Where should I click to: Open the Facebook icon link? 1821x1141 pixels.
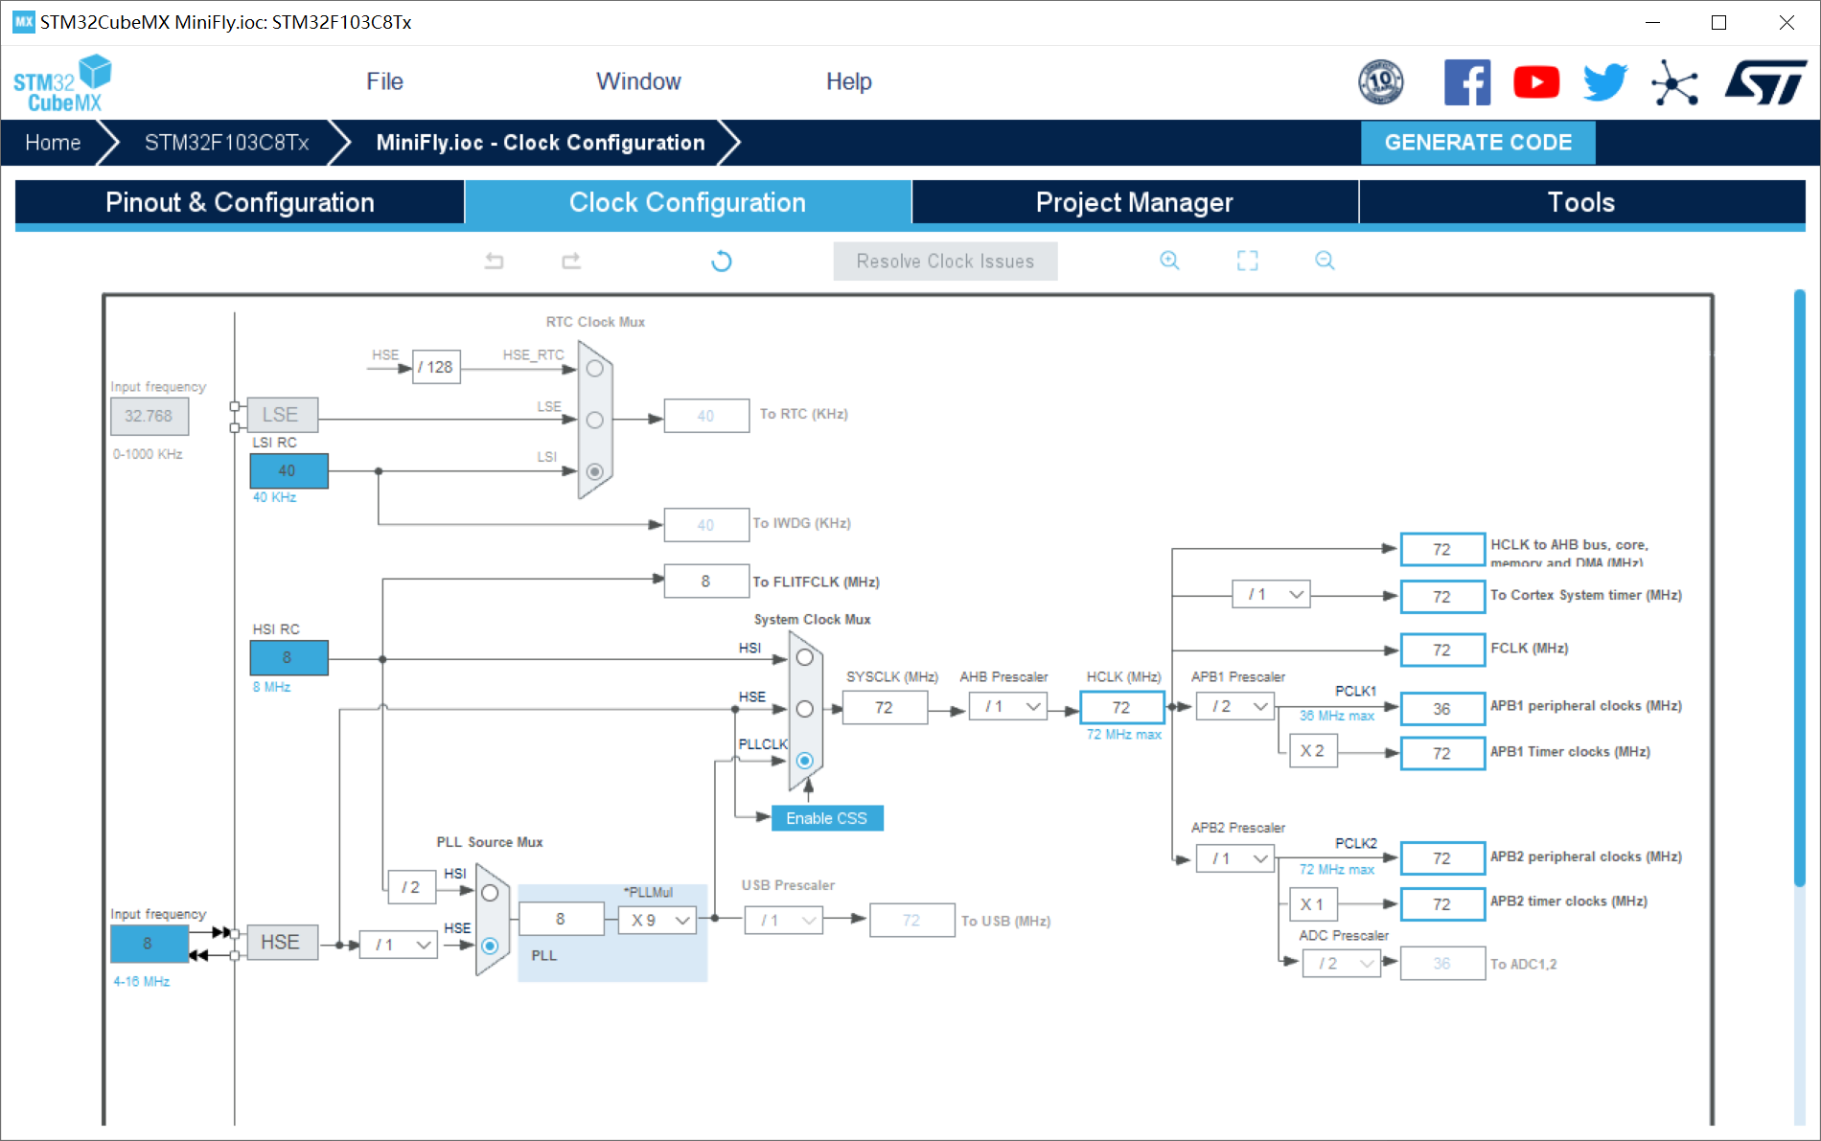1467,82
